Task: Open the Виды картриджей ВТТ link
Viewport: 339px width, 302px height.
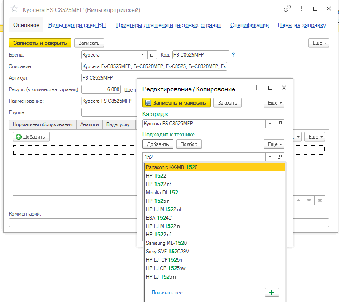Action: click(x=78, y=25)
